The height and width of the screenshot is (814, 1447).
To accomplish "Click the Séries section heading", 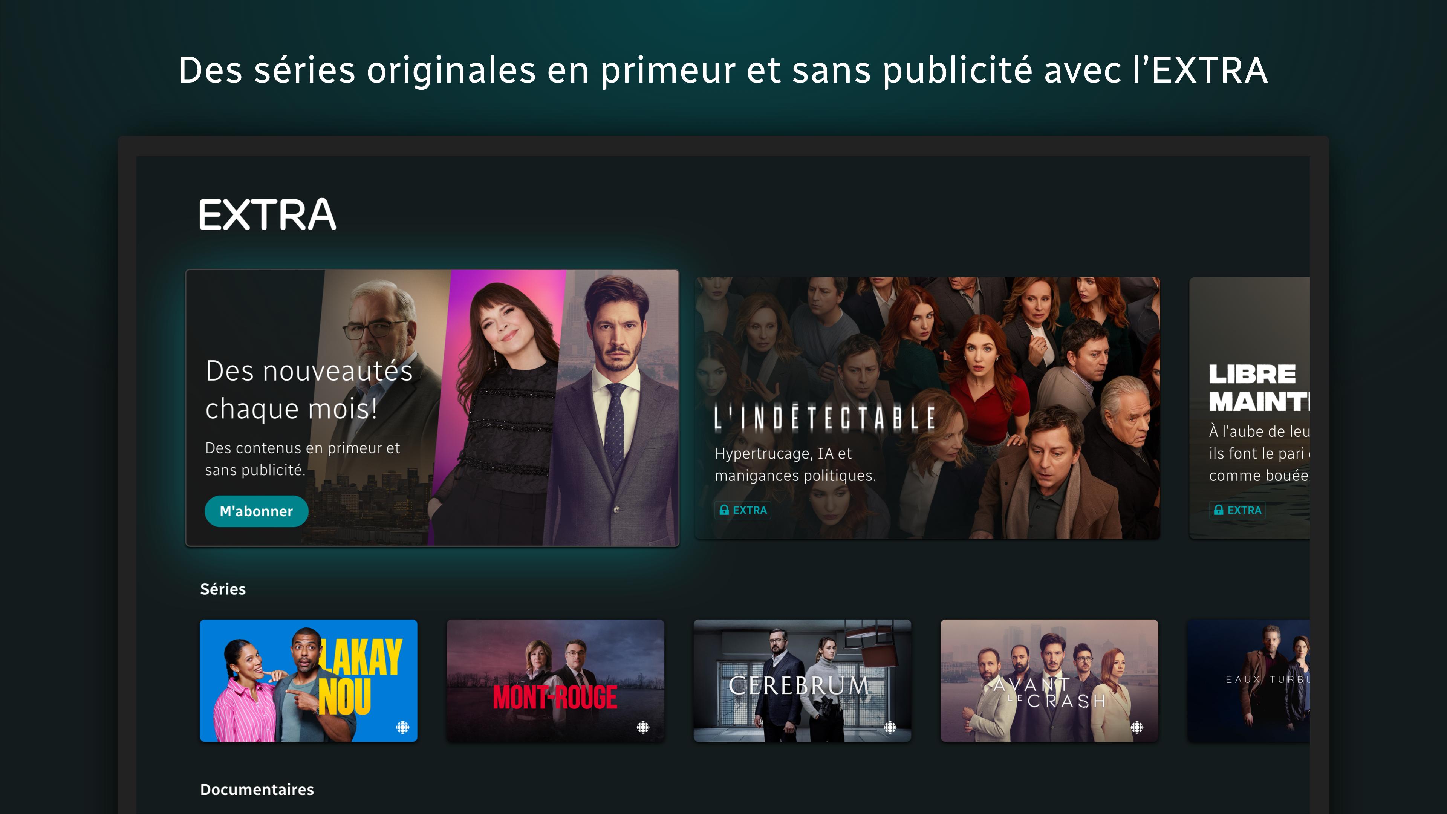I will tap(223, 589).
